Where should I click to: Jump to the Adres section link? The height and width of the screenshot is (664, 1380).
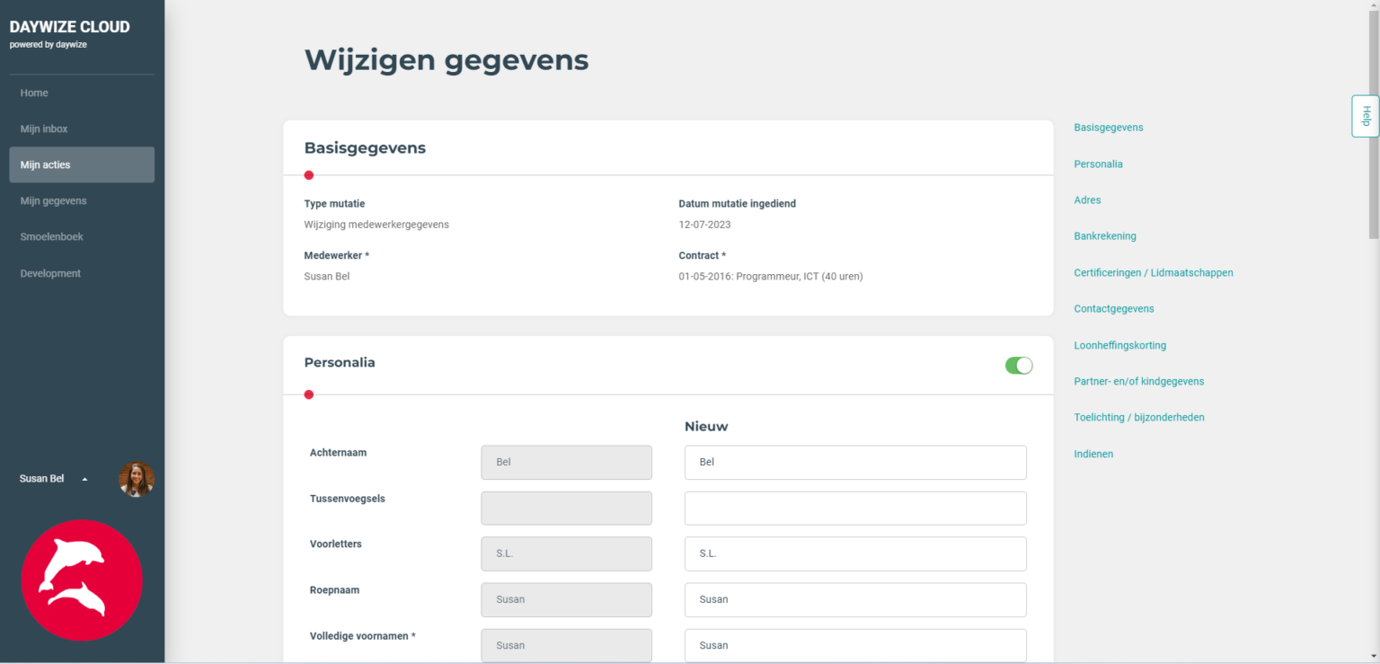[1087, 199]
